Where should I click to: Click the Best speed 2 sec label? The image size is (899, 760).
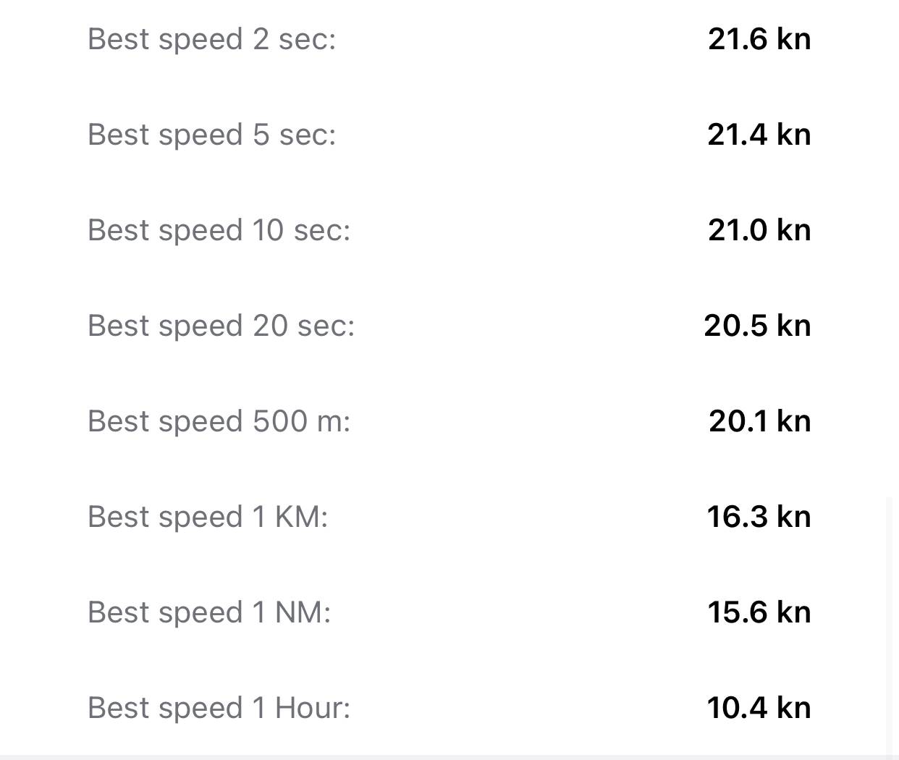click(x=211, y=39)
